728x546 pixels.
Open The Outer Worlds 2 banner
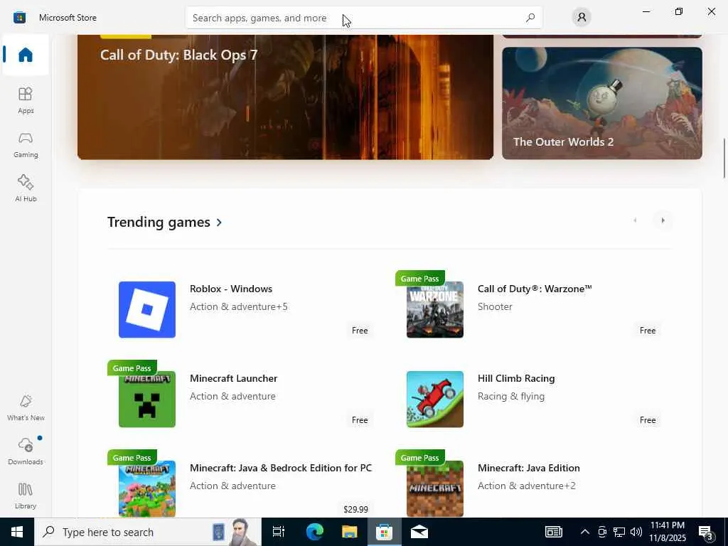602,103
